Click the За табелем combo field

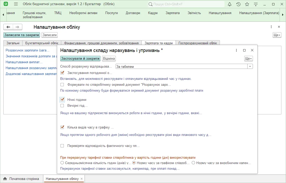(181, 67)
